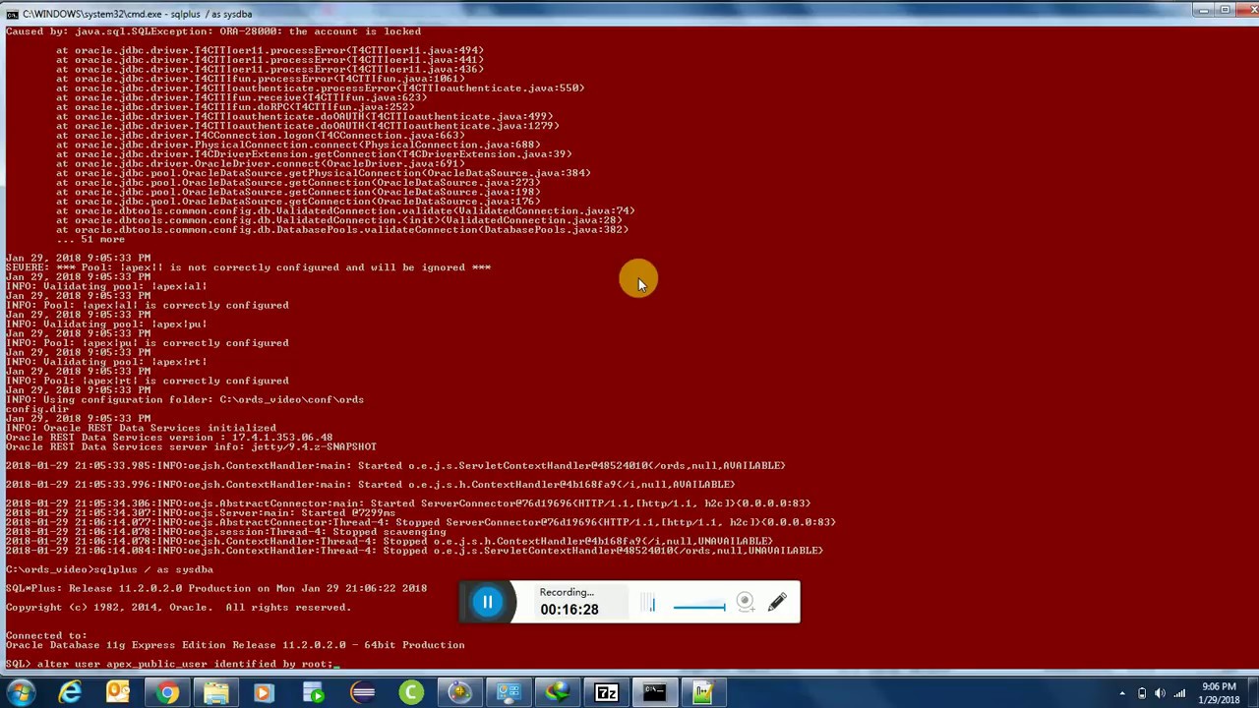Pause the screen recording
The width and height of the screenshot is (1259, 708).
[x=487, y=602]
